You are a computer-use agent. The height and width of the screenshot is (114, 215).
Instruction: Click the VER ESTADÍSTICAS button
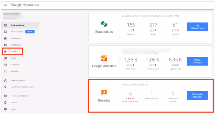tap(197, 27)
